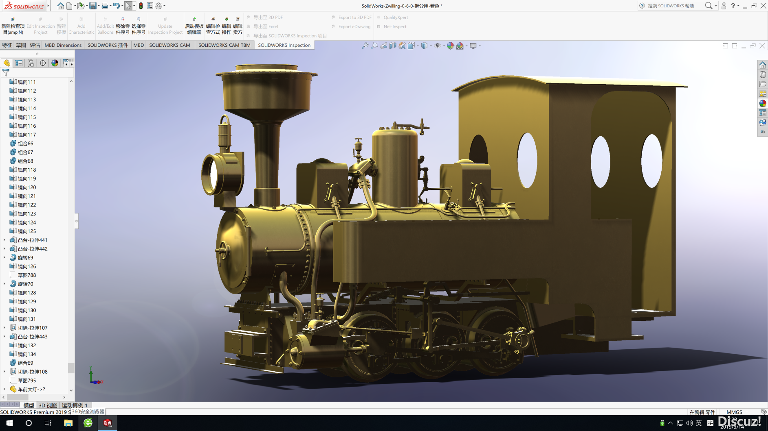Open the FeatureManager design tree tab
The height and width of the screenshot is (431, 768).
click(7, 63)
